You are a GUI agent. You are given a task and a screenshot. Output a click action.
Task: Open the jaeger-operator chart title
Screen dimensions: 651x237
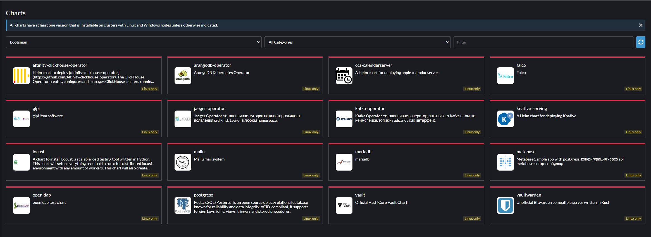pyautogui.click(x=209, y=109)
